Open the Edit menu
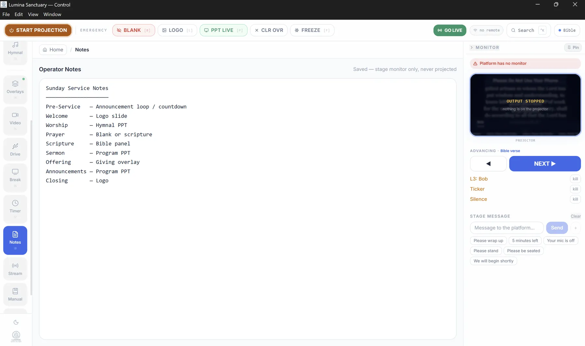The width and height of the screenshot is (585, 346). tap(19, 14)
